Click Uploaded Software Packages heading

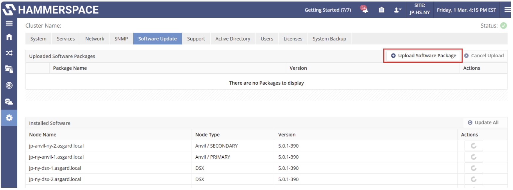tap(62, 56)
